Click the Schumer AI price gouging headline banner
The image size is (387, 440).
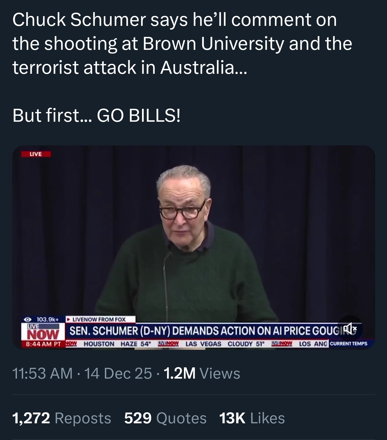(202, 331)
